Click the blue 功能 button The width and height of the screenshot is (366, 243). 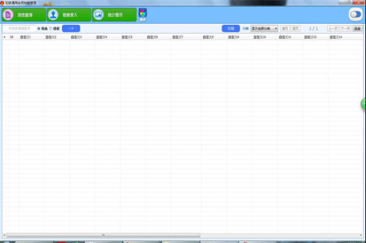231,28
